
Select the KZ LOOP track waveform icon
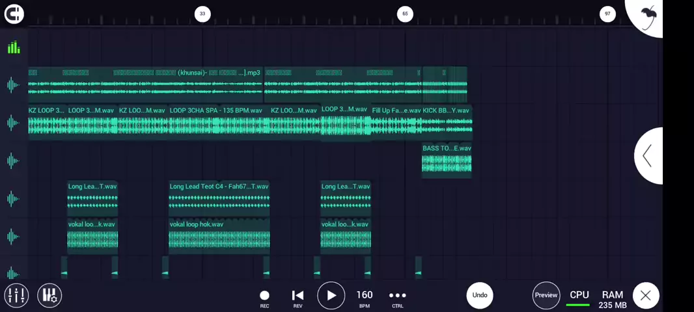point(14,122)
